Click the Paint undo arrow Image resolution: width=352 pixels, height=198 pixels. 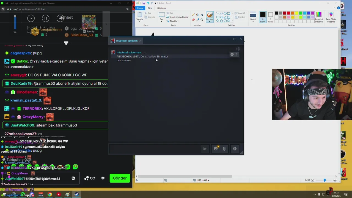coord(148,3)
